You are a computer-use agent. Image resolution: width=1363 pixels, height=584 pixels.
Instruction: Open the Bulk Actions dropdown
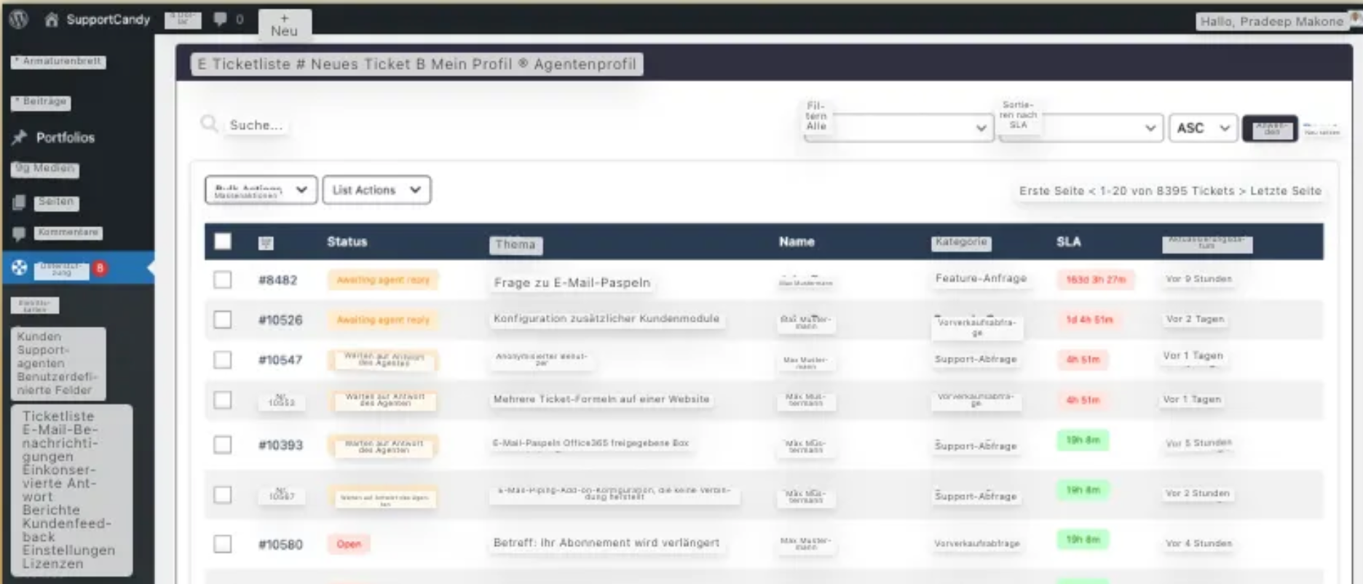tap(261, 190)
